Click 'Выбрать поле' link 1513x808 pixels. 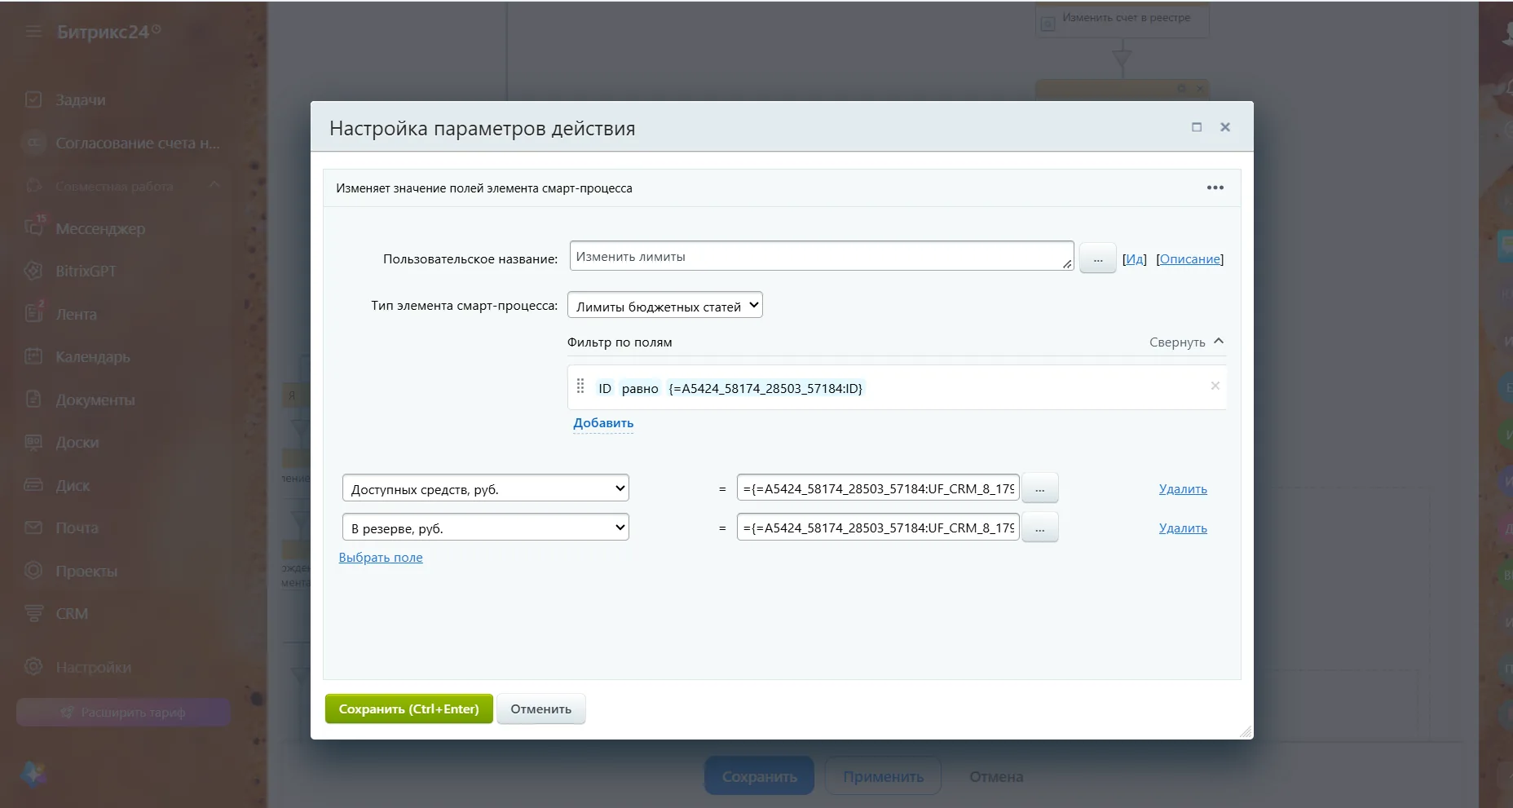coord(381,558)
